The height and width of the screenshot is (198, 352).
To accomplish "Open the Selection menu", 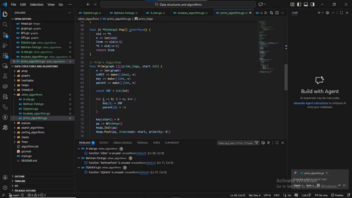I will [x=36, y=4].
